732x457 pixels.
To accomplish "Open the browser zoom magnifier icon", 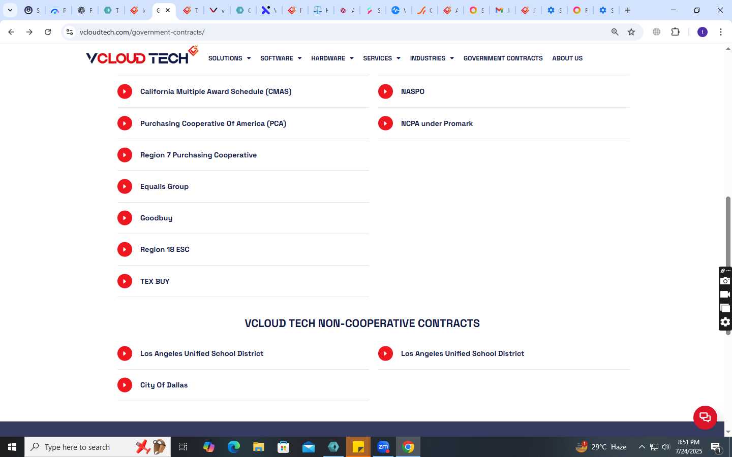I will (615, 32).
